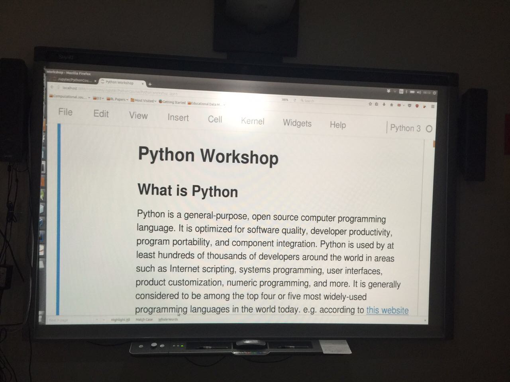
Task: Toggle Whole Words in find bar
Action: (x=168, y=320)
